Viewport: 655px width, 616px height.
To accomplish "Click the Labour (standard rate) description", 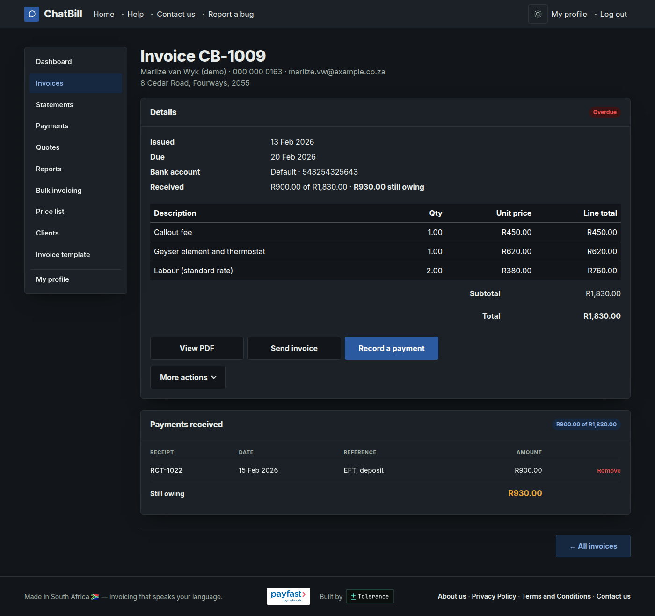I will coord(193,271).
